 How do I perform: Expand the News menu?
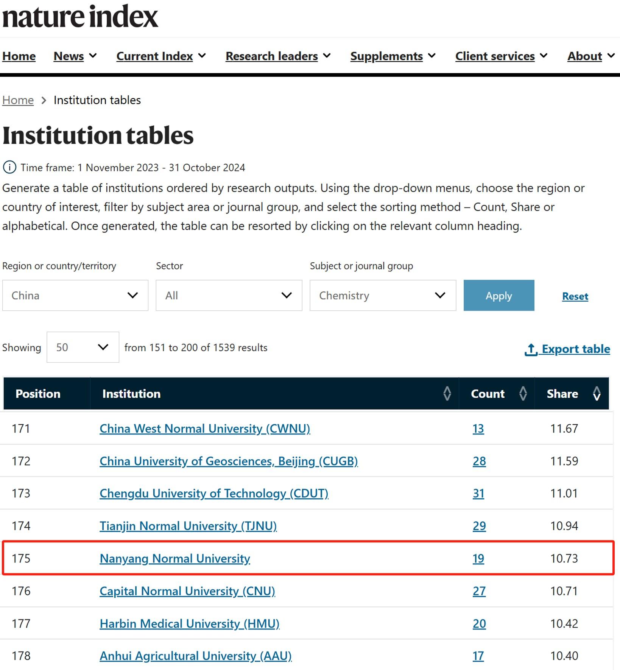75,56
